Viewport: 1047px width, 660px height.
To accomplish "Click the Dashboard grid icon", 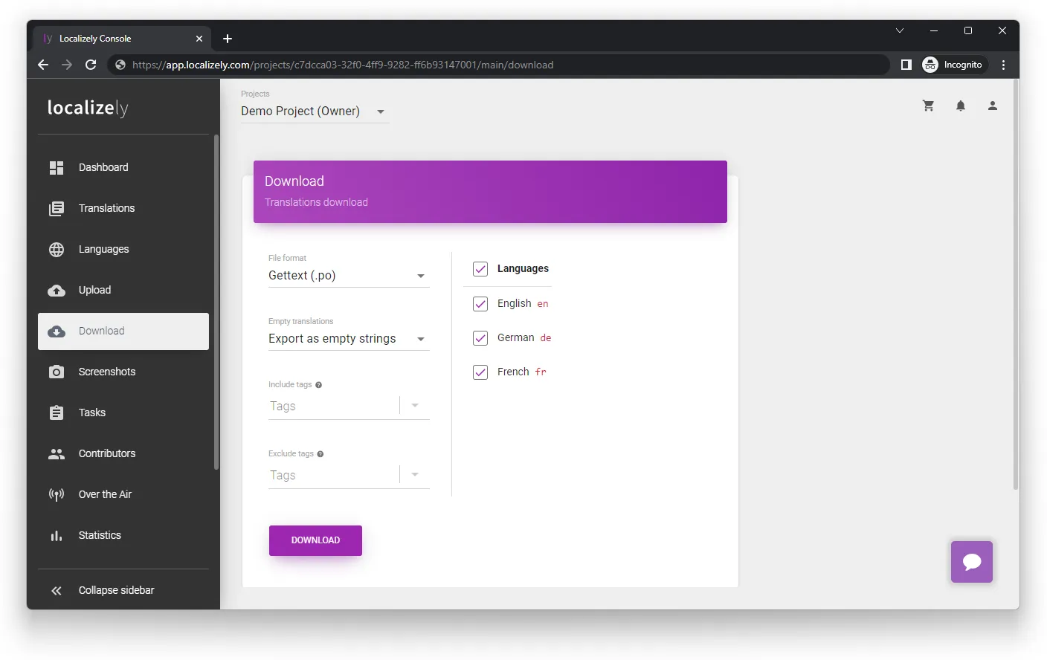I will (x=57, y=168).
